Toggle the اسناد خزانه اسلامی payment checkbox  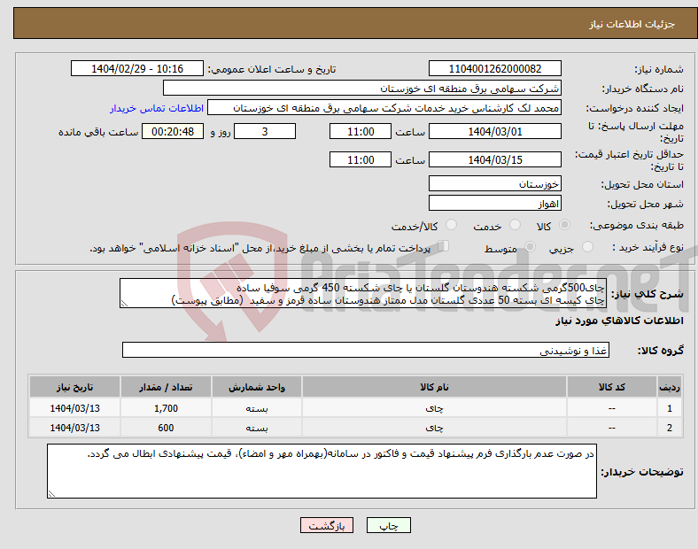444,246
